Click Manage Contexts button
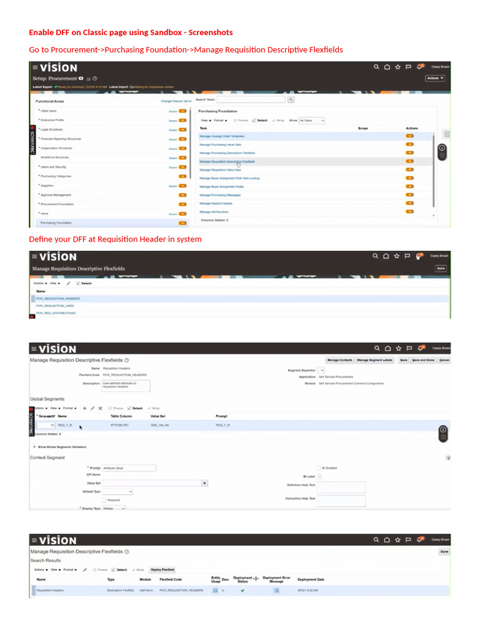480x641 pixels. pos(339,360)
